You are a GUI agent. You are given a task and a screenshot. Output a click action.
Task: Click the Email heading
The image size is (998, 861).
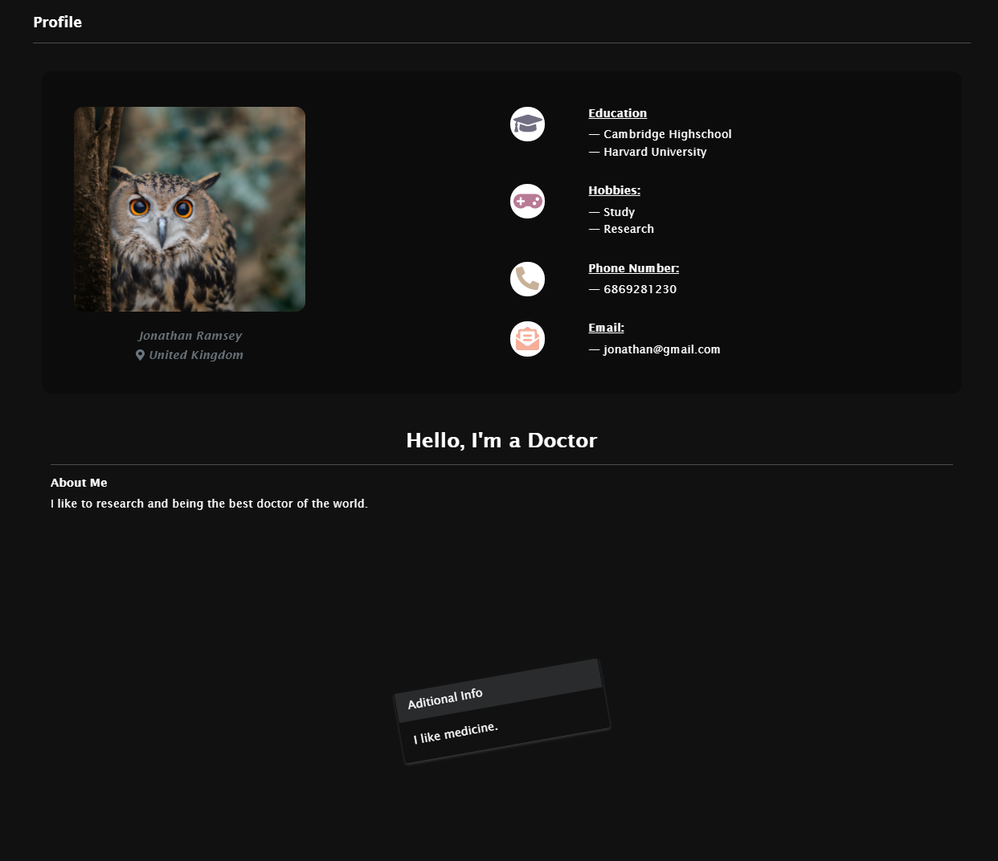point(606,328)
